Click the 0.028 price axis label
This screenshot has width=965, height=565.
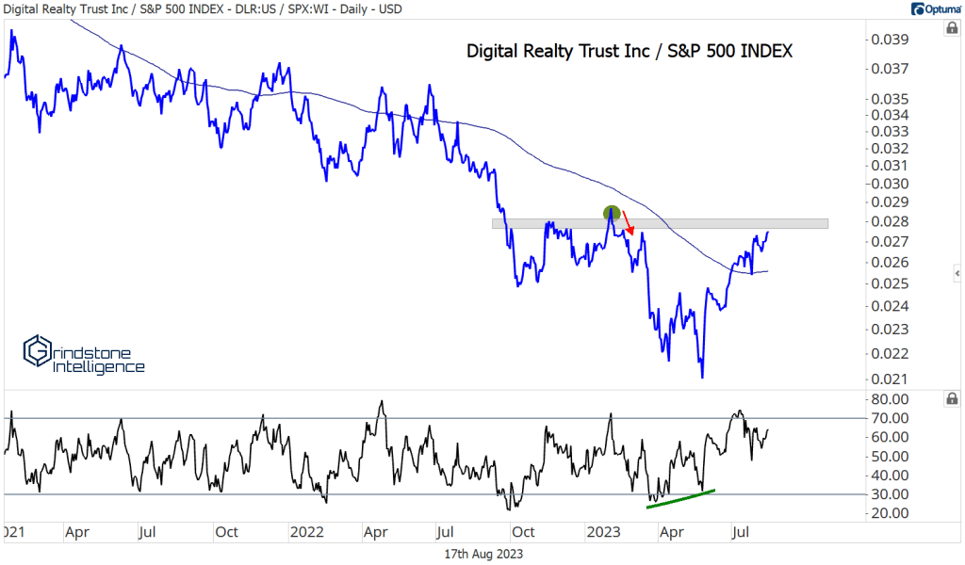pyautogui.click(x=890, y=221)
